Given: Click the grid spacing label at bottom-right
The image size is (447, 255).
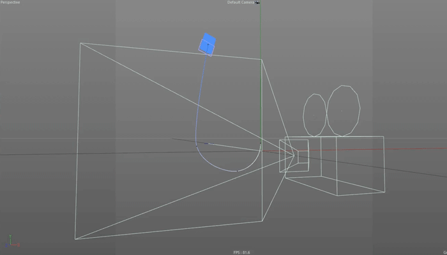Looking at the screenshot, I should coord(444,252).
